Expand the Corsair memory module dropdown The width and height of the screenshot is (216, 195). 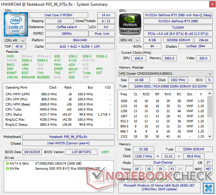(x=165, y=74)
